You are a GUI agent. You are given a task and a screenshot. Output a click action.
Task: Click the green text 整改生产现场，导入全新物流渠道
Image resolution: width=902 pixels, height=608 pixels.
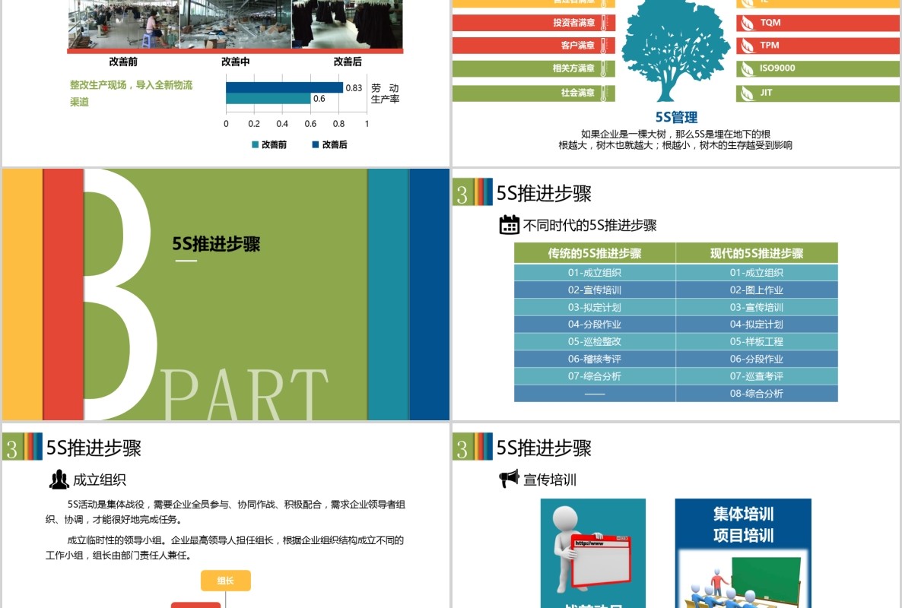pyautogui.click(x=131, y=93)
